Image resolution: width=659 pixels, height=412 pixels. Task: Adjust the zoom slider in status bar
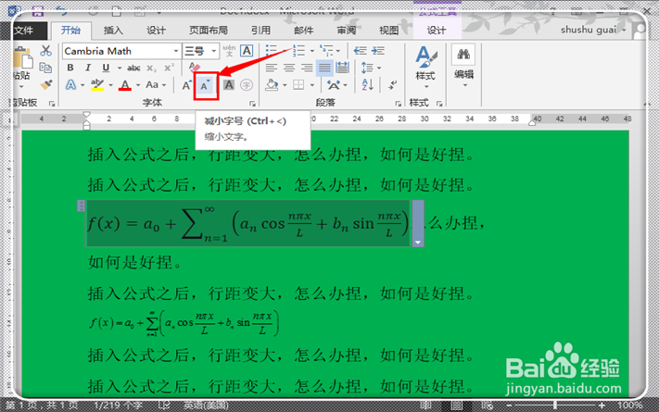(x=555, y=406)
